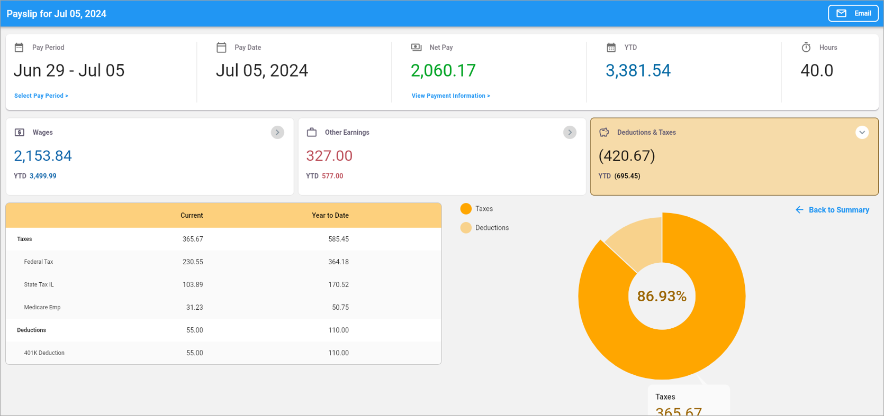The height and width of the screenshot is (416, 884).
Task: Click the Net Pay cash icon
Action: (x=417, y=48)
